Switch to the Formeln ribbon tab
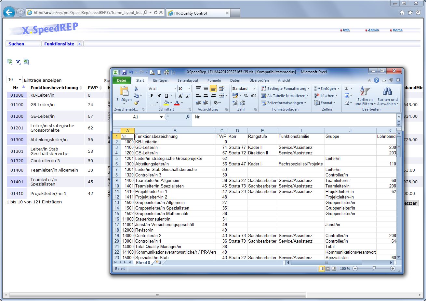 coord(214,80)
